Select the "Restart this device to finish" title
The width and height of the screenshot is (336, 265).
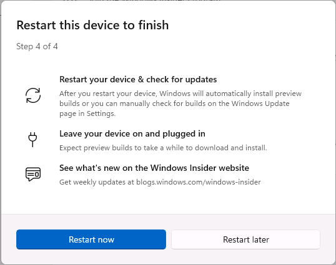tap(92, 25)
